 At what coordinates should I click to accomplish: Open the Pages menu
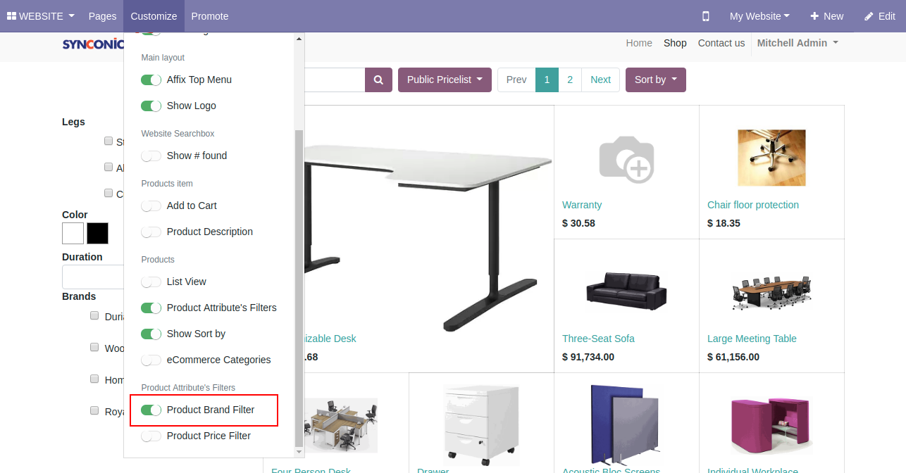(103, 16)
